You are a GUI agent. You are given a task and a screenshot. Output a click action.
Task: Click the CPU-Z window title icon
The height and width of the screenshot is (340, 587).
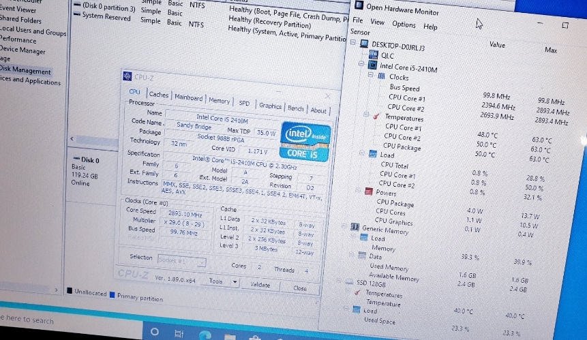click(x=127, y=76)
